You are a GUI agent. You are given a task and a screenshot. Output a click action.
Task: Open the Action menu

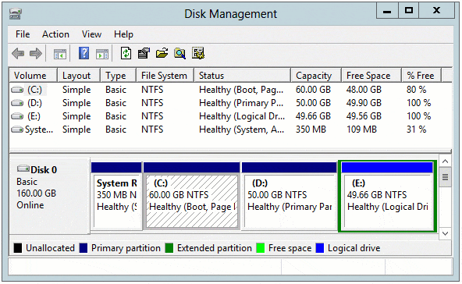coord(55,34)
